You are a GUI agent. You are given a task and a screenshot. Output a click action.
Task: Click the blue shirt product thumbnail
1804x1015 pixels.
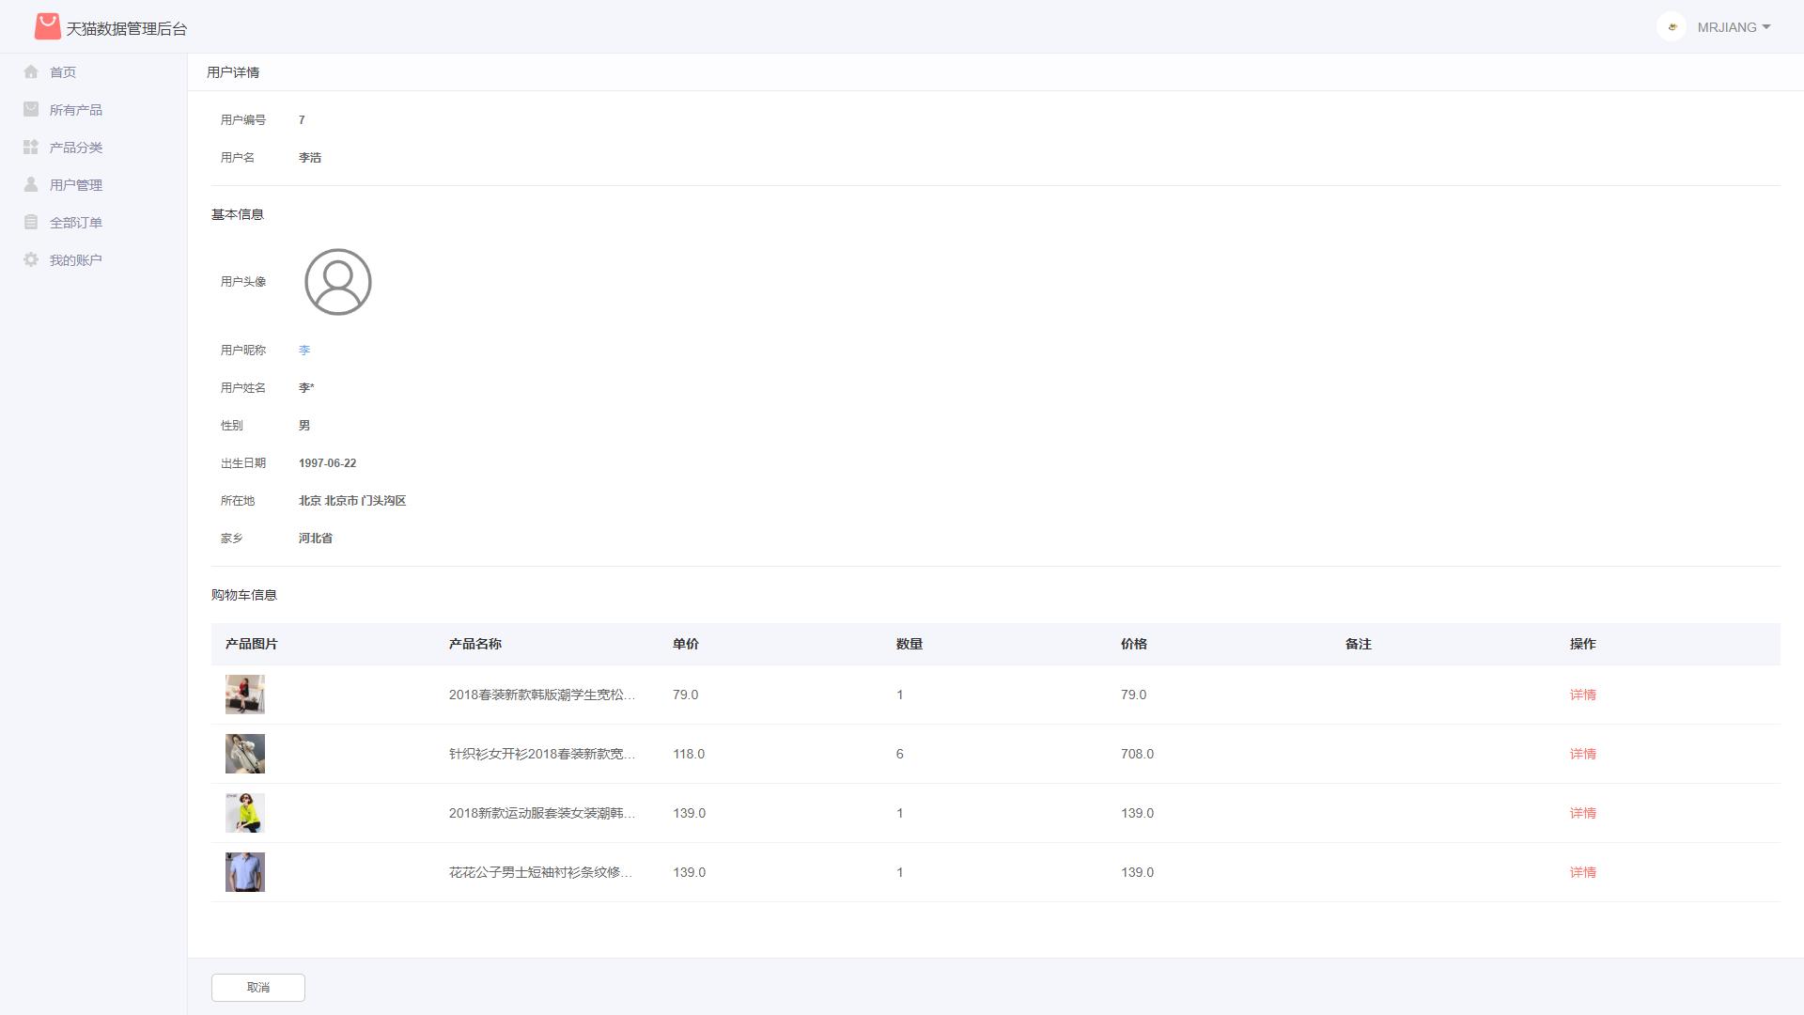(244, 872)
